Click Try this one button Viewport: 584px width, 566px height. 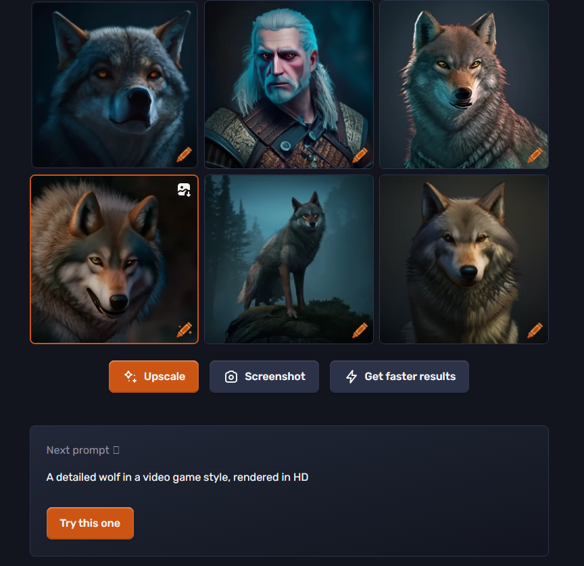tap(90, 523)
